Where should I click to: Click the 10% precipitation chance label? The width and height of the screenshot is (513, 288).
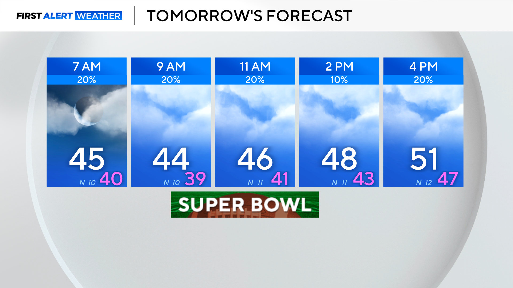pyautogui.click(x=339, y=80)
